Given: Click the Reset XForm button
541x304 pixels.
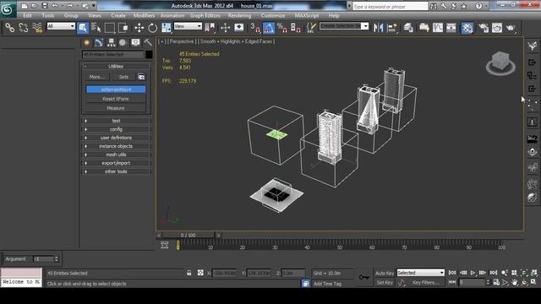Looking at the screenshot, I should (x=116, y=99).
